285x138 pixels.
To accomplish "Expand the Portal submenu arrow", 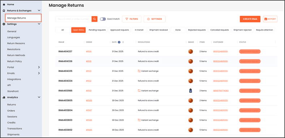I will [39, 67].
